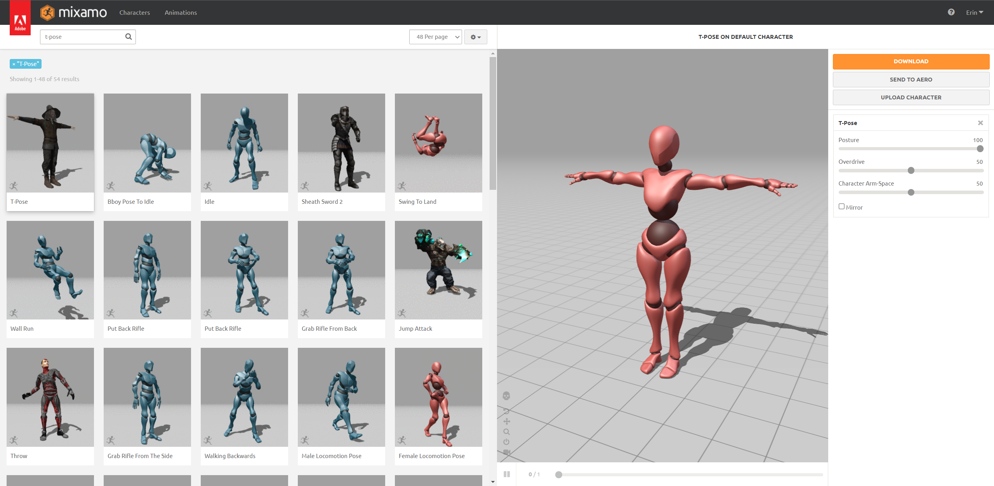This screenshot has width=994, height=486.
Task: Adjust the Character Arm-Space slider handle
Action: tap(911, 192)
